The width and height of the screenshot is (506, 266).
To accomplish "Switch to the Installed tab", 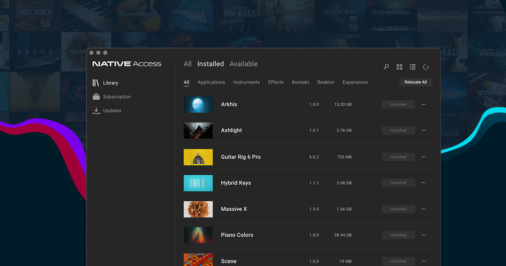I will coord(210,64).
